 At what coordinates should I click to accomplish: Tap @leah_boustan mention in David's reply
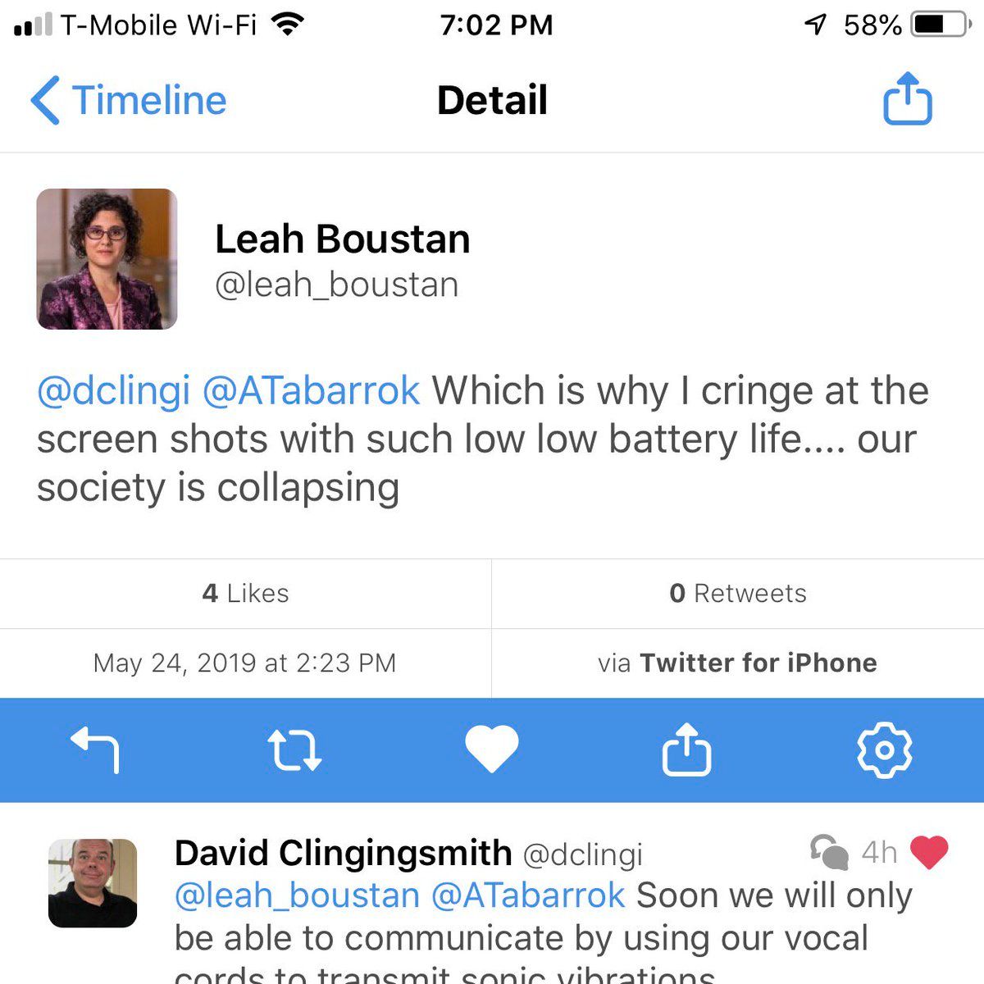click(297, 895)
